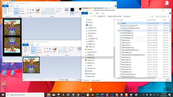The height and width of the screenshot is (97, 173).
Task: Select the Magnifier tool in rear Paint window
Action: click(33, 13)
